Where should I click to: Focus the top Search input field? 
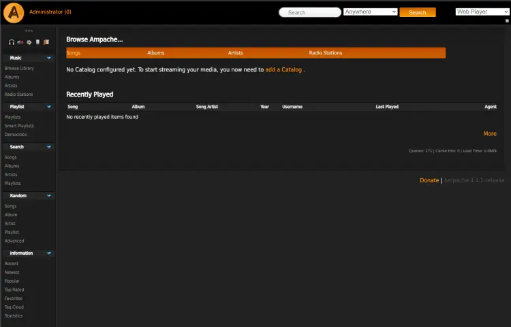coord(310,12)
